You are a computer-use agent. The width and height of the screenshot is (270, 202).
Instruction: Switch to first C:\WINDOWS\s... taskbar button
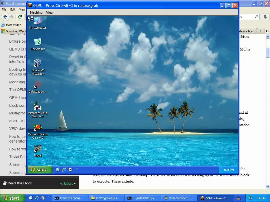tap(70, 198)
